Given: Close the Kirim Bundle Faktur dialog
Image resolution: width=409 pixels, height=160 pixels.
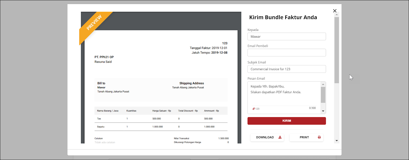Looking at the screenshot, I should coord(335,11).
